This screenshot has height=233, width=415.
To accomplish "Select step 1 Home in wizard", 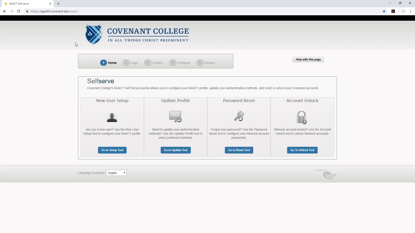I will click(108, 63).
